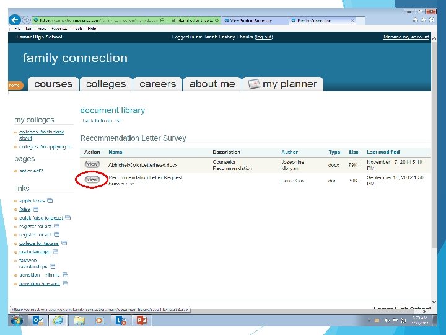Switch to the View Student Summary tab
Screen dimensions: 446x335
255,20
